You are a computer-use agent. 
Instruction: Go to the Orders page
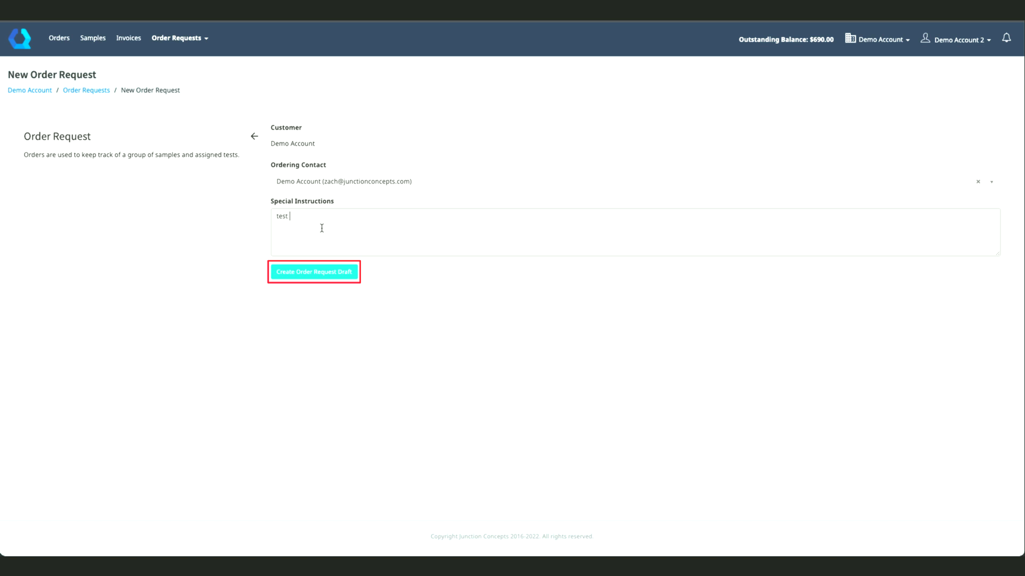click(x=59, y=38)
